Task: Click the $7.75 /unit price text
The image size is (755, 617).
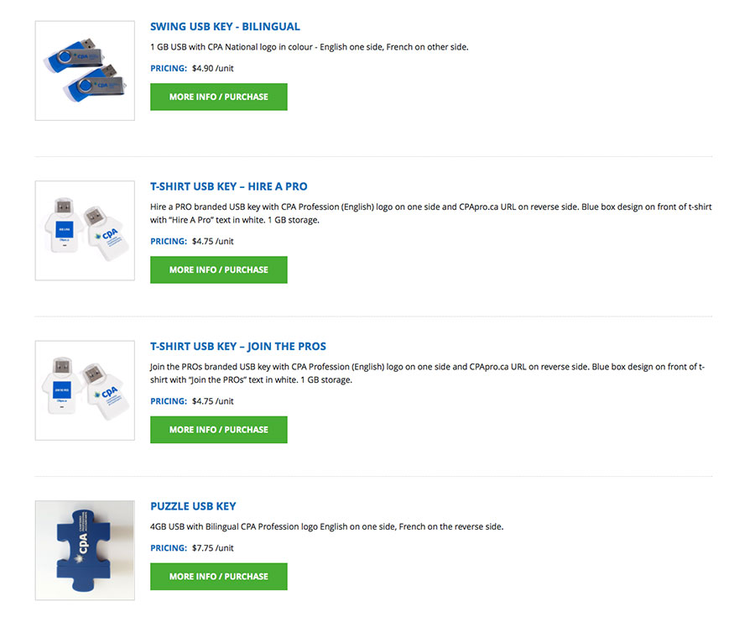Action: (x=213, y=548)
